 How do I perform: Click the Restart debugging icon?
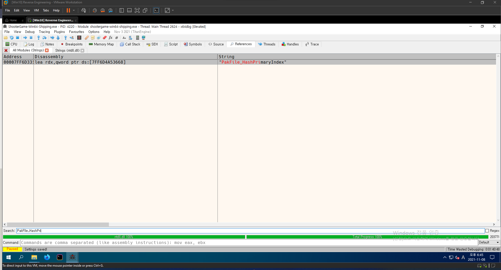[x=12, y=38]
